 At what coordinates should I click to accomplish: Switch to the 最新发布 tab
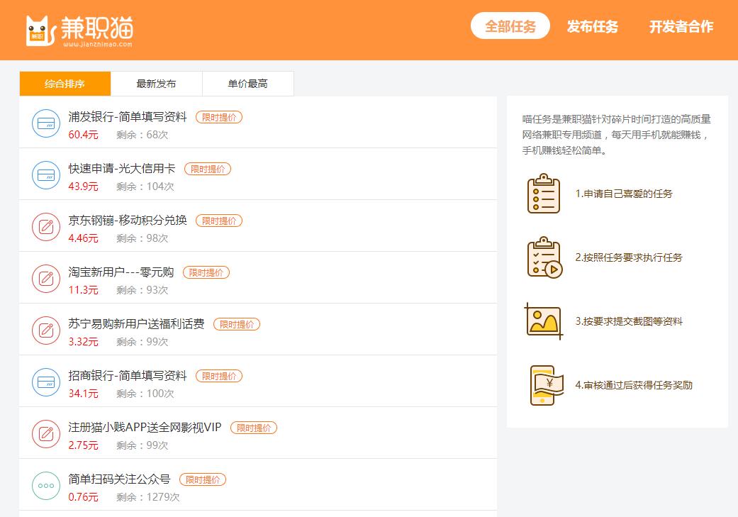click(156, 84)
